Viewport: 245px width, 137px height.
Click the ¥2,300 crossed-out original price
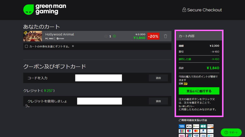coord(140,34)
